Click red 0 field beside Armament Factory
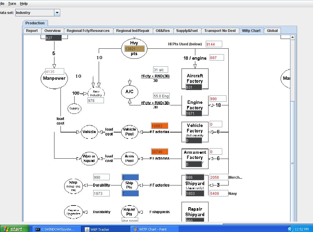This screenshot has width=313, height=232. [x=216, y=152]
